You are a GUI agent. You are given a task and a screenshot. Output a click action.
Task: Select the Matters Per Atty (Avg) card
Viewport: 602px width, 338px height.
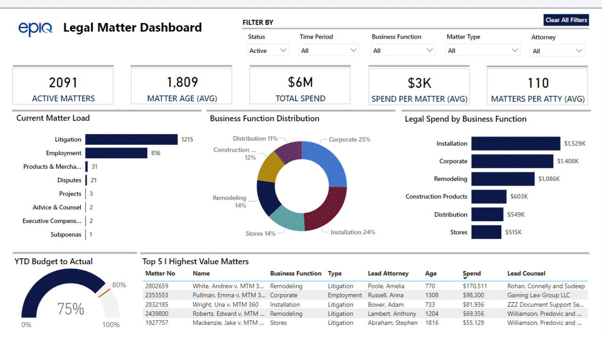point(538,87)
